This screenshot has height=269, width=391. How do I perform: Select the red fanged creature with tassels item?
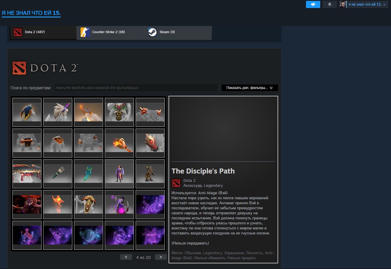tap(27, 174)
